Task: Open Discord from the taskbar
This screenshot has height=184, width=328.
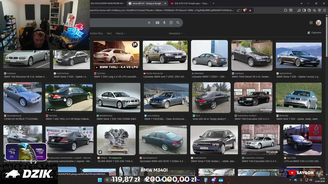Action: coord(213,180)
